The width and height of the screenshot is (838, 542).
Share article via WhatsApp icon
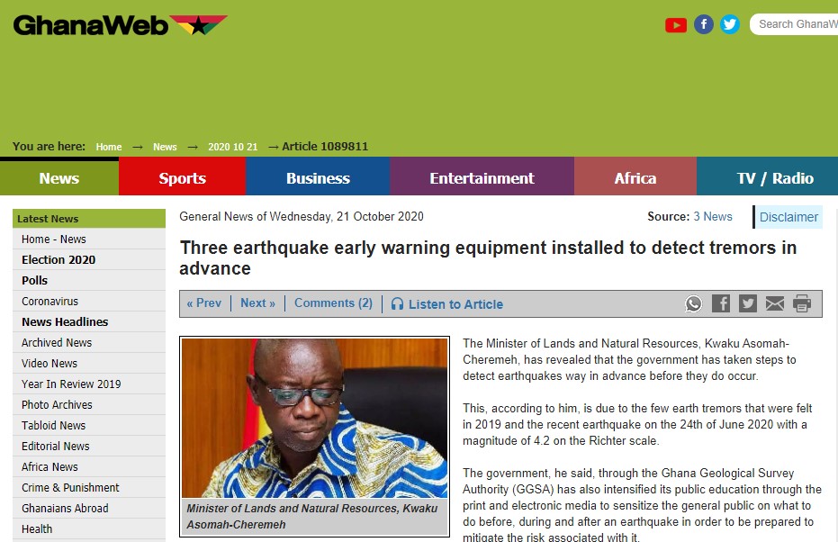pyautogui.click(x=693, y=303)
